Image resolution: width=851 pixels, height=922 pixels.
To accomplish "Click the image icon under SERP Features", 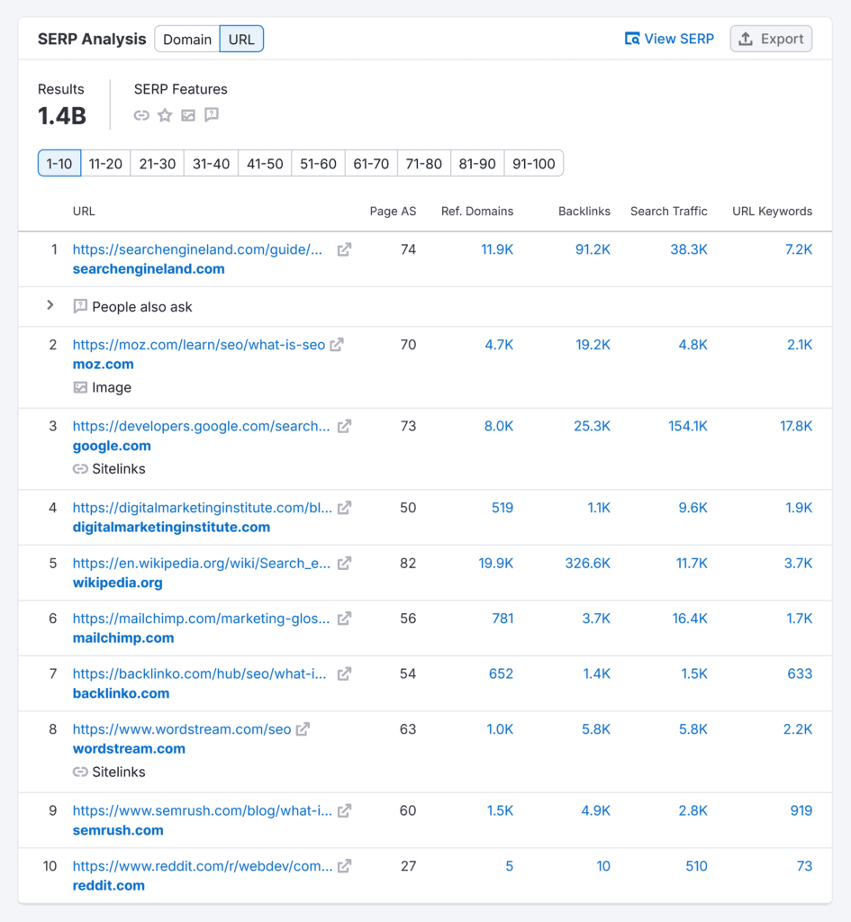I will [x=188, y=115].
